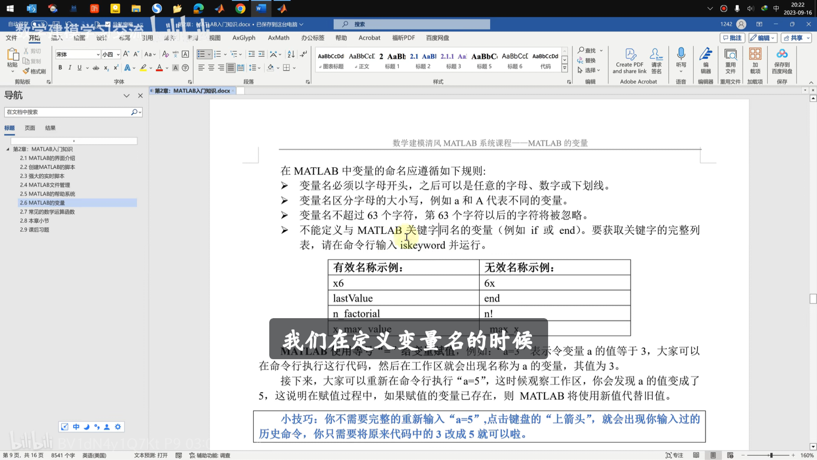Go to heading 2.7 常见的数学运算函数

47,212
